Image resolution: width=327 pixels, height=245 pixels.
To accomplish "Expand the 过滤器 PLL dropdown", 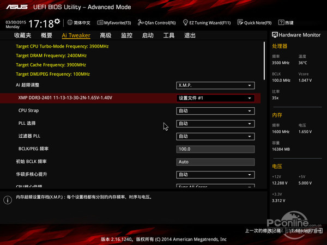I will [x=215, y=137].
